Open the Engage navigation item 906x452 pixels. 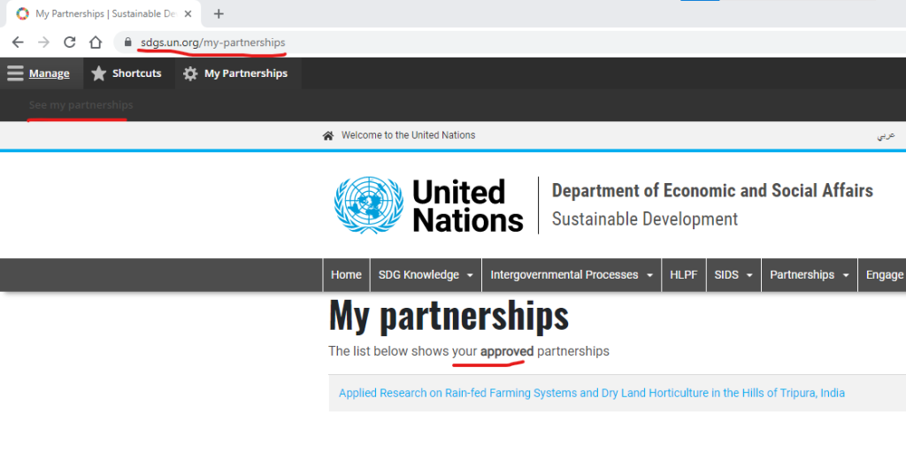click(885, 275)
